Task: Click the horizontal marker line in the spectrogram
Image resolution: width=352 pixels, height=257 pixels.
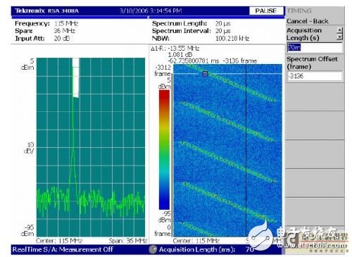Action: coord(227,74)
